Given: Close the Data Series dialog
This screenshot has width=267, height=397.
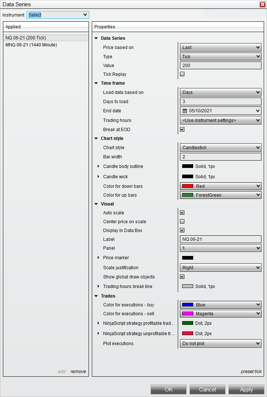Looking at the screenshot, I should (x=261, y=4).
